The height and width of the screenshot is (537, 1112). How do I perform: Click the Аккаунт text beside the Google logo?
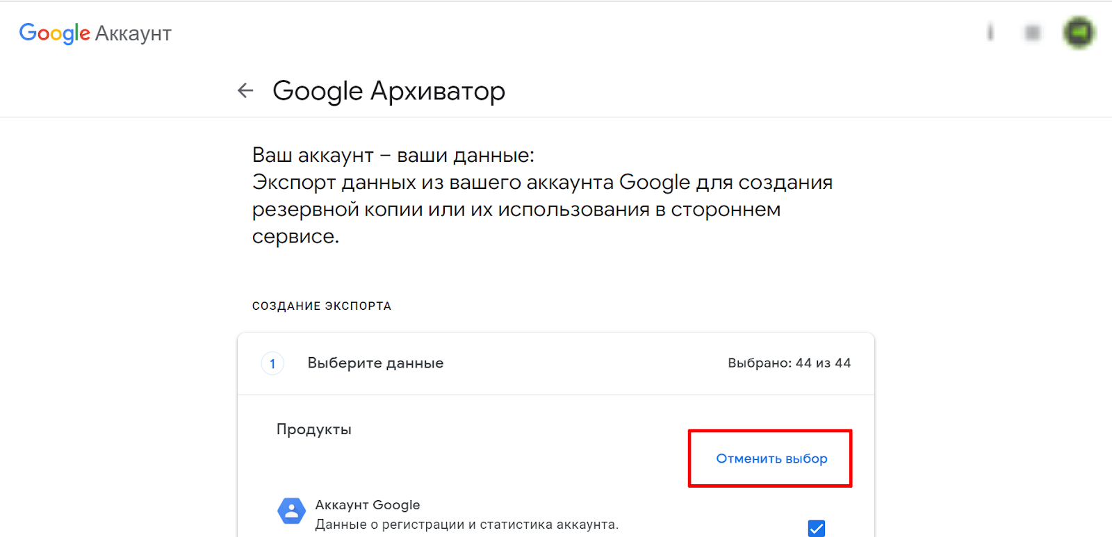[133, 33]
